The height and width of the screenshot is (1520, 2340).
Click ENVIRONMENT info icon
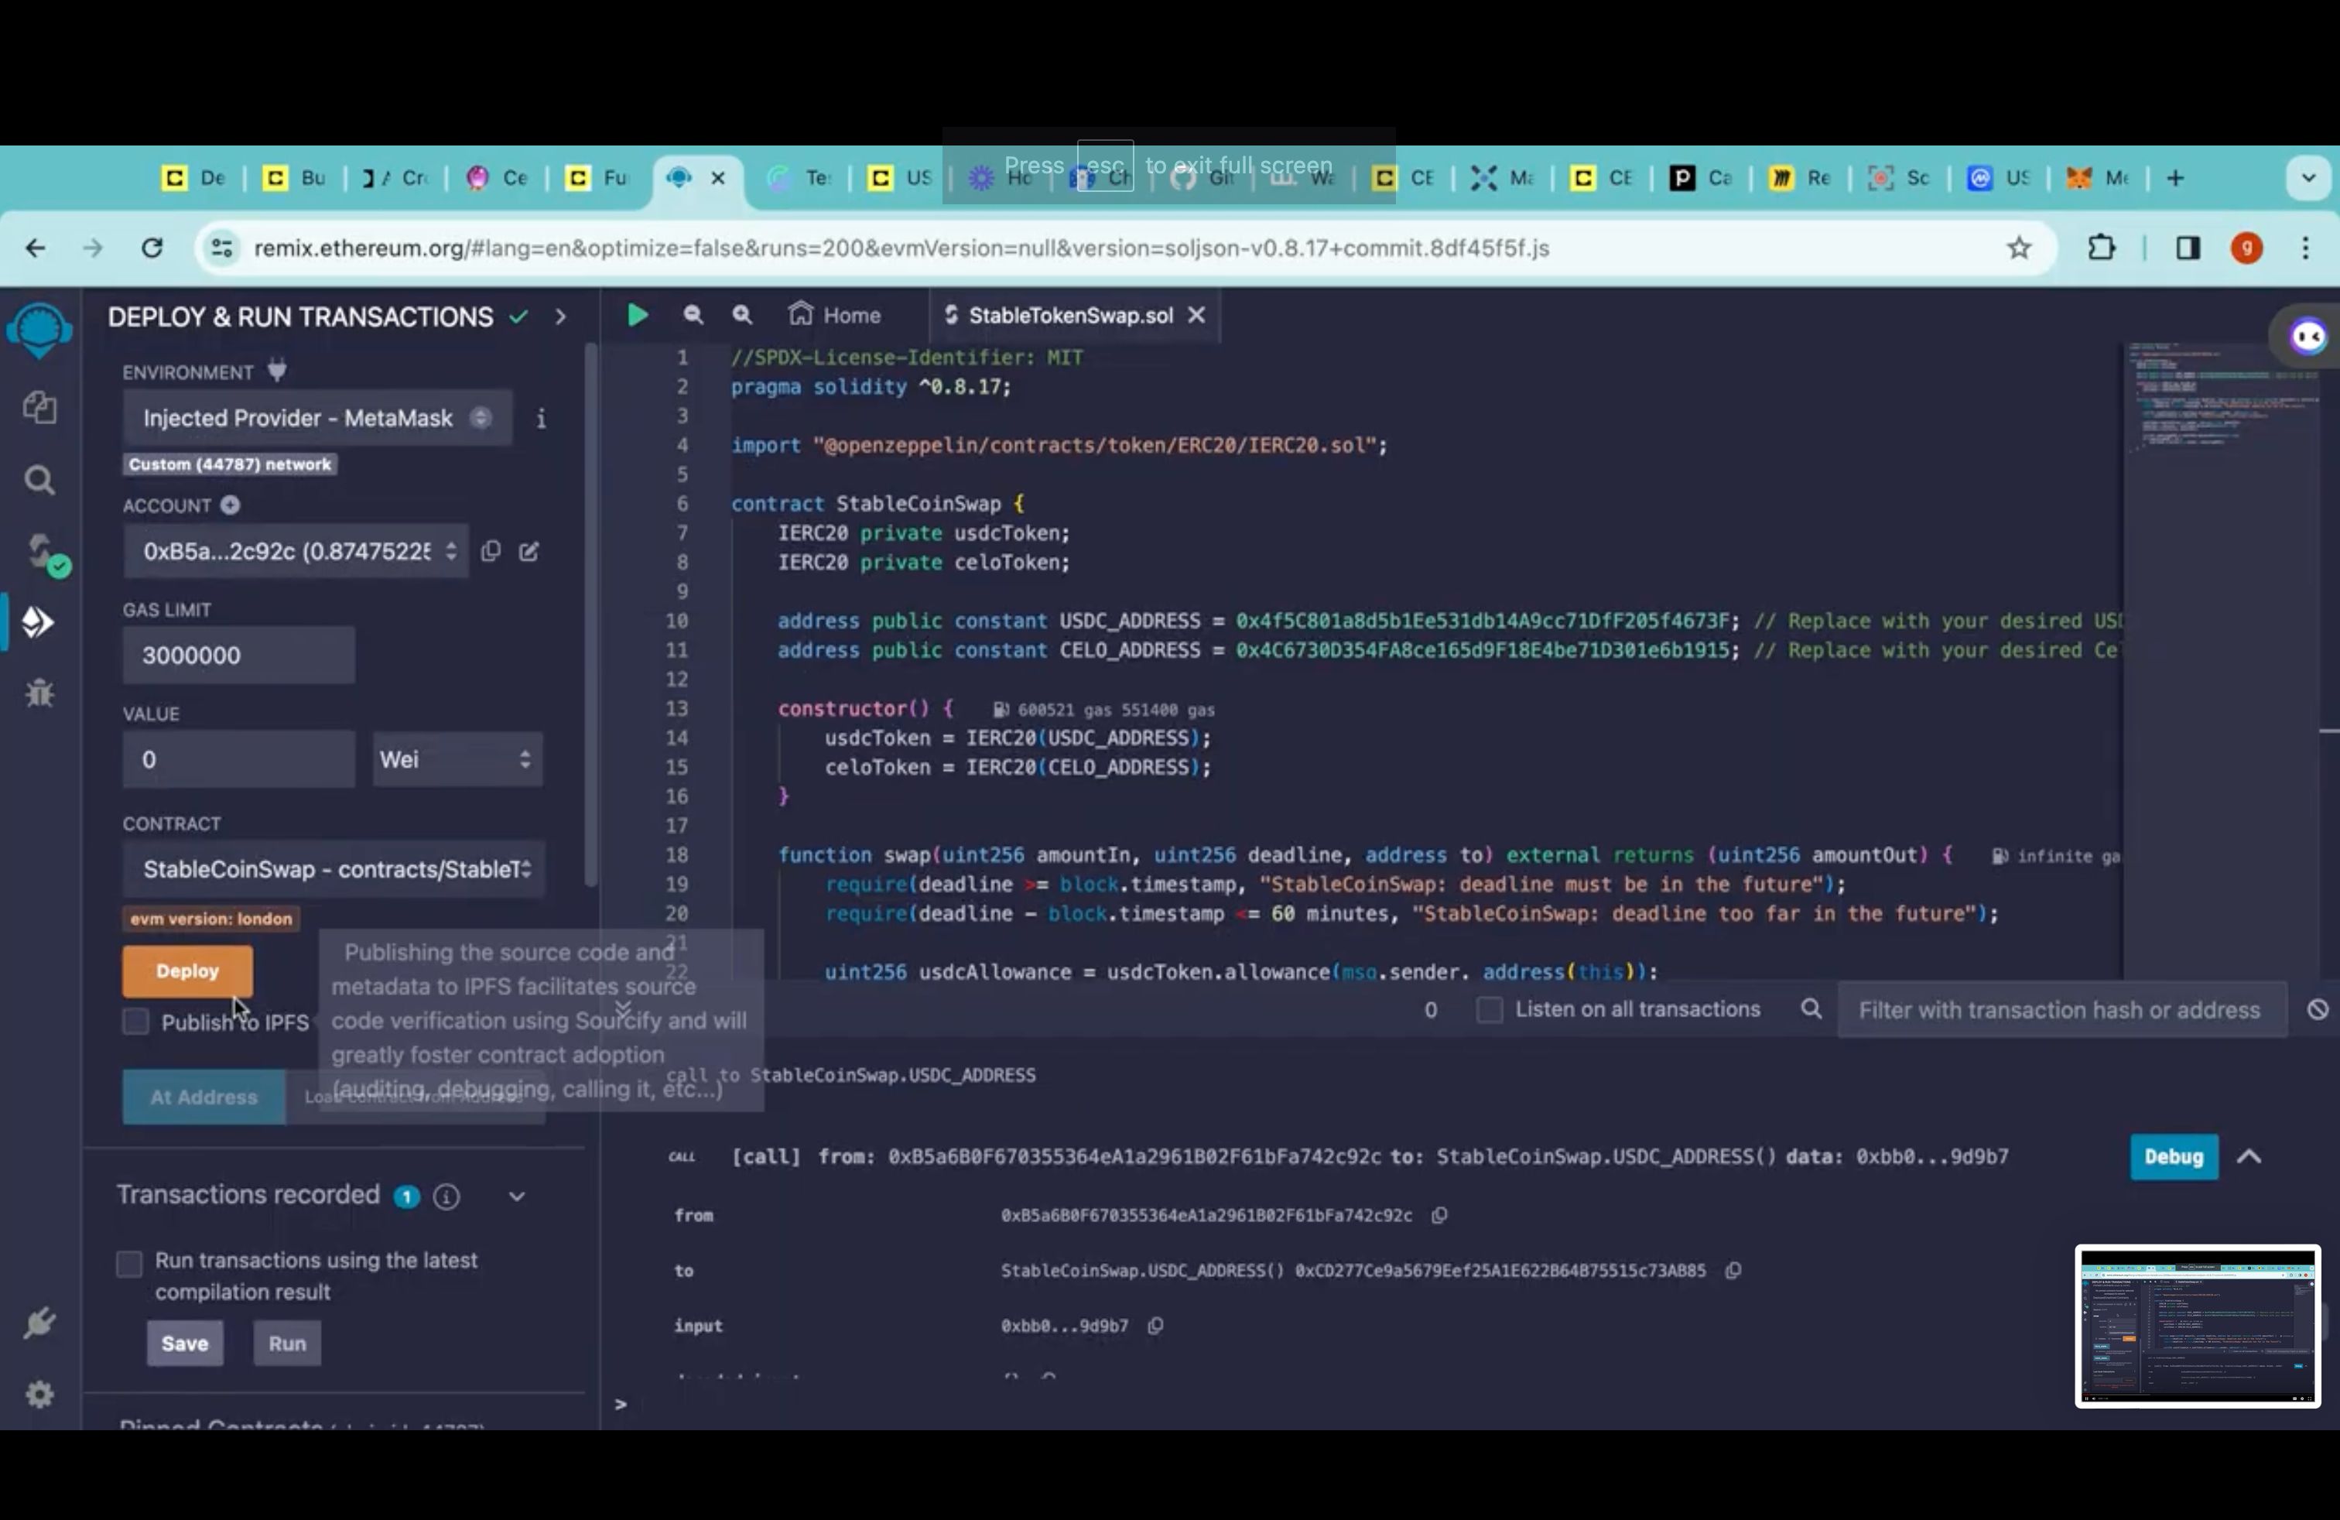coord(541,416)
